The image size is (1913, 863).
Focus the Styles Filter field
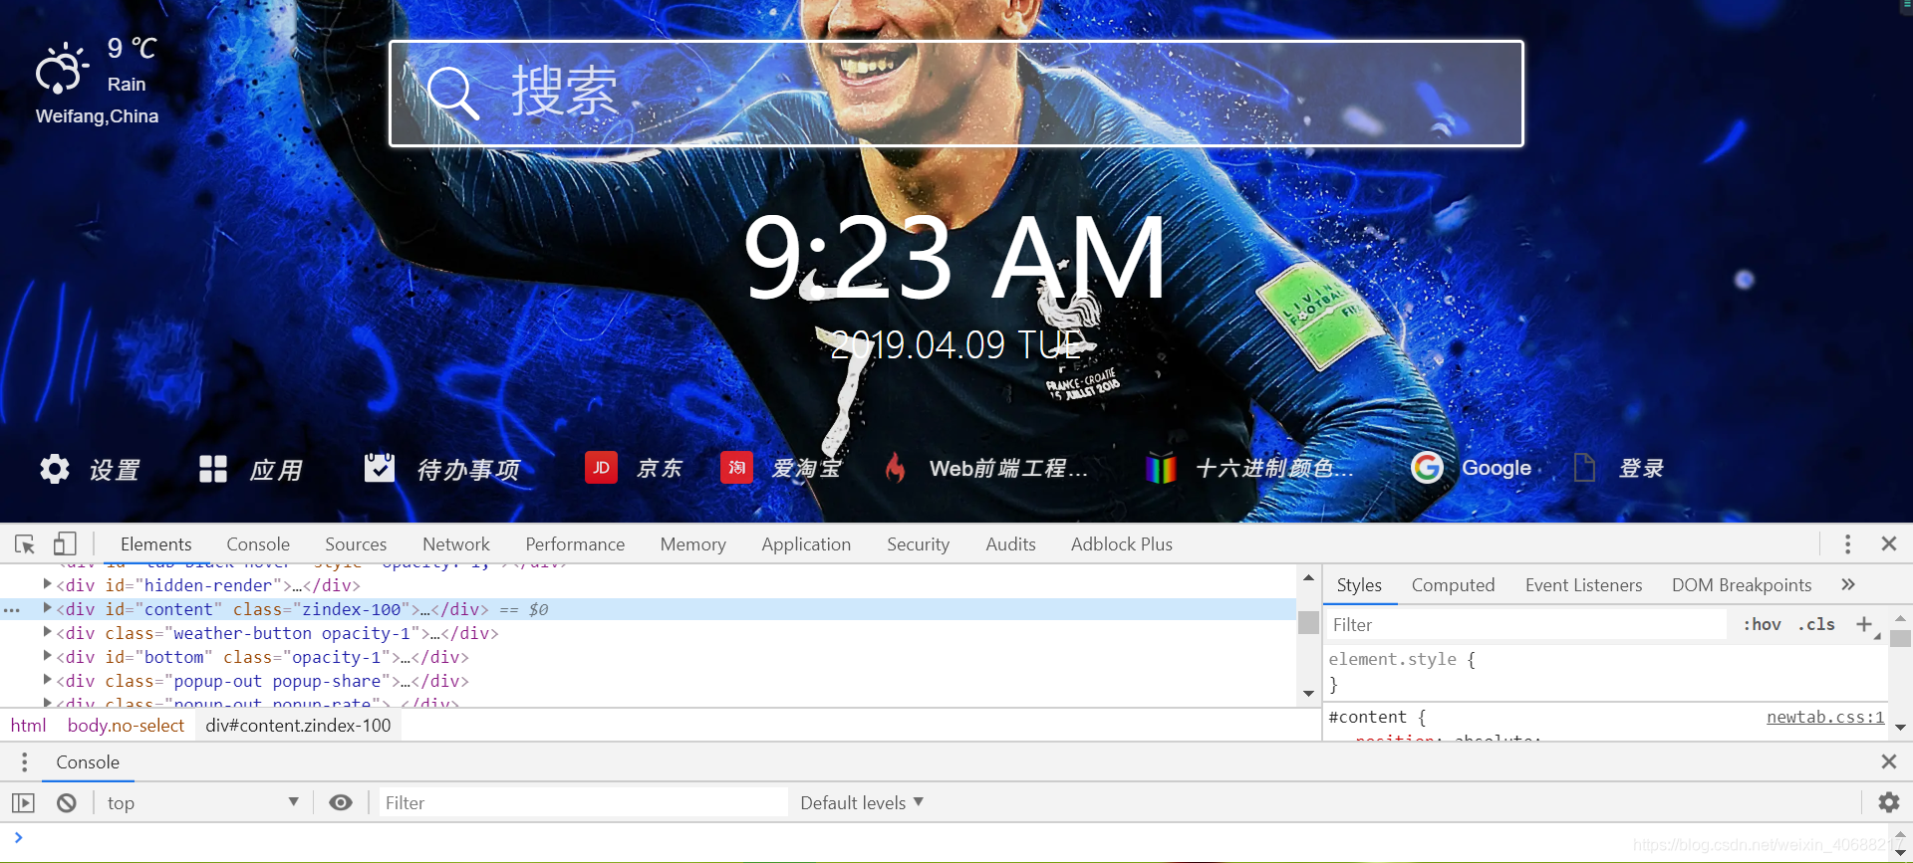tap(1526, 625)
